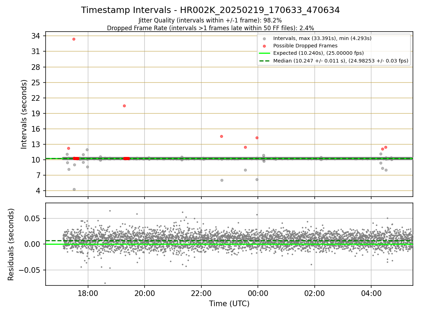The height and width of the screenshot is (316, 421).
Task: Select the Jitter Quality 98.2% subtitle
Action: [x=210, y=20]
